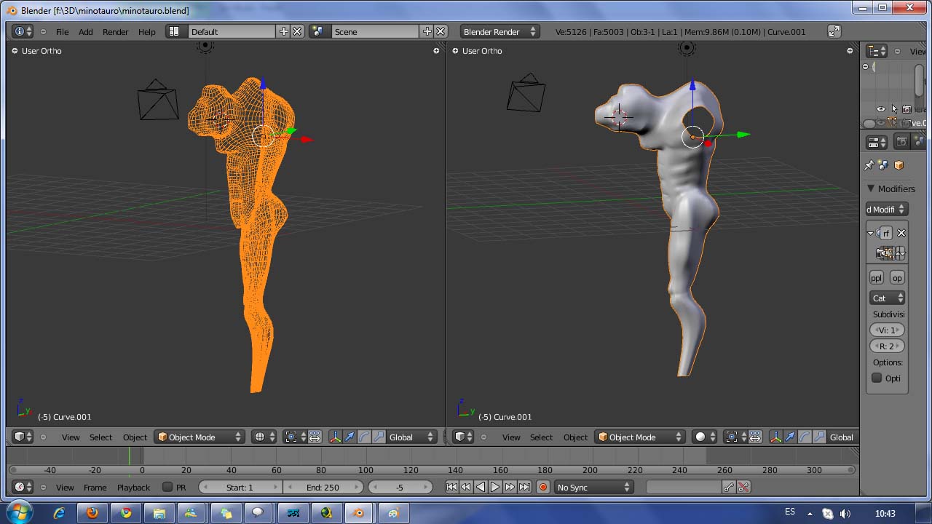Enable the Optimal Display checkbox in modifier options
Screen dimensions: 932x524
point(877,378)
